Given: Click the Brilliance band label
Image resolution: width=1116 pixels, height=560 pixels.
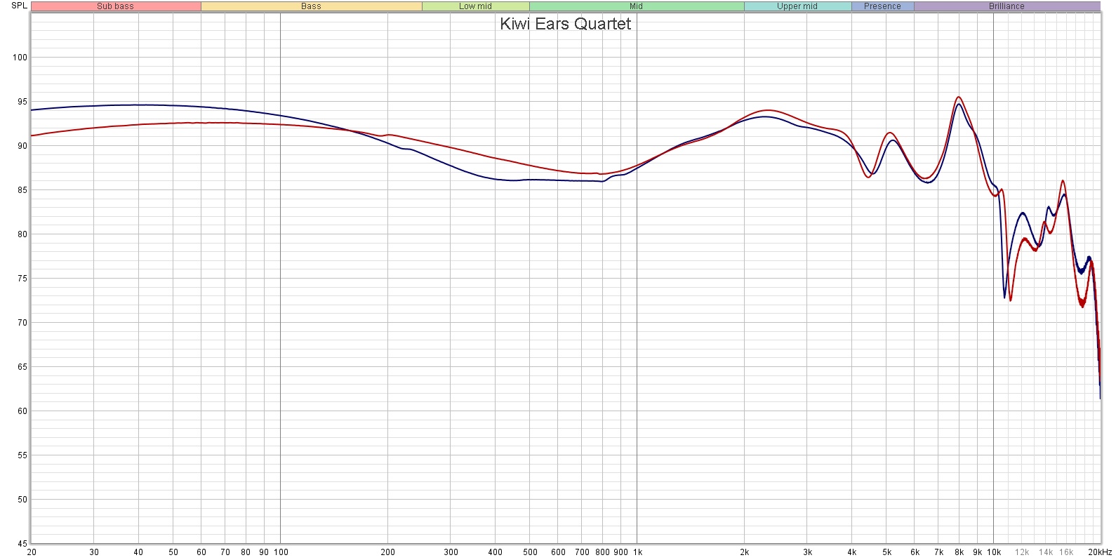Looking at the screenshot, I should coord(1007,6).
